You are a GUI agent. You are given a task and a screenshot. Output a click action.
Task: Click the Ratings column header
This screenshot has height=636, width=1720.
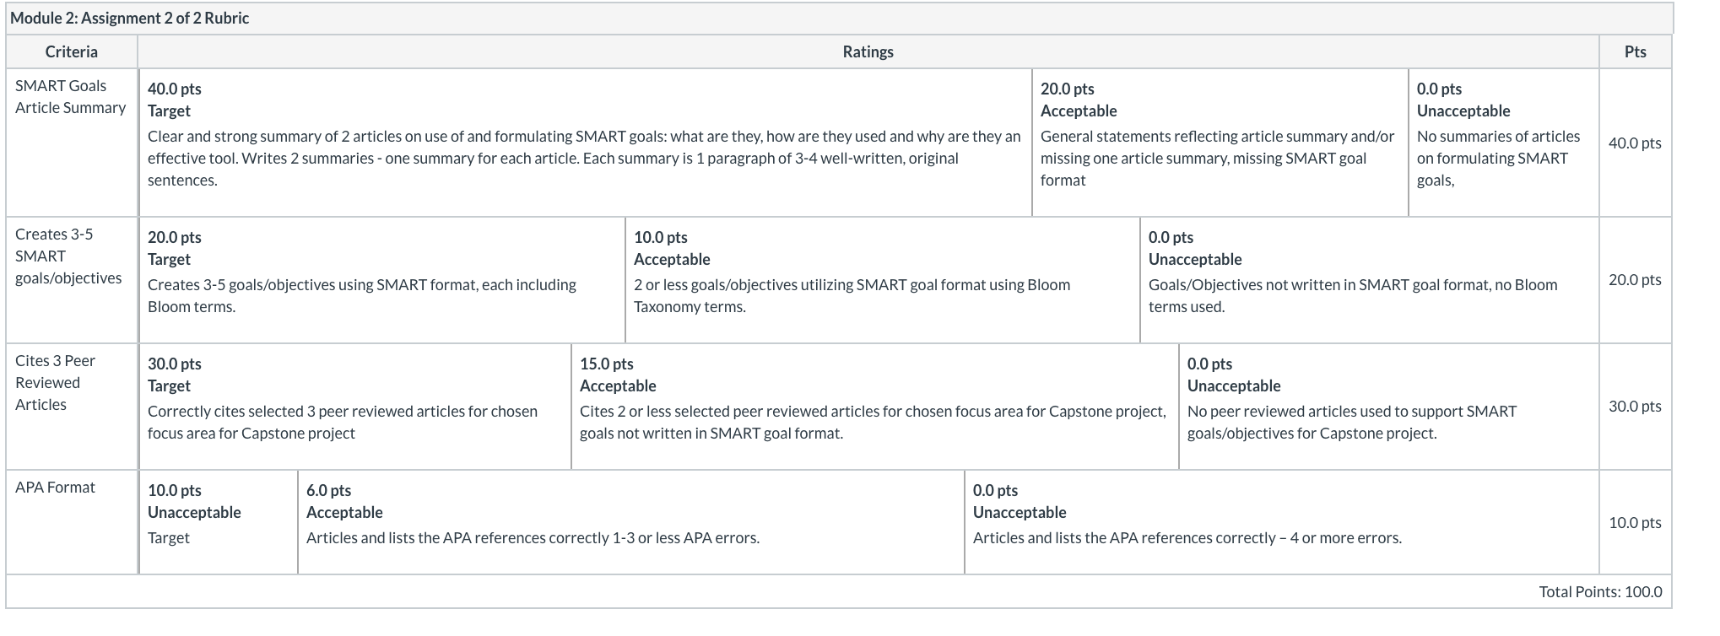click(868, 51)
